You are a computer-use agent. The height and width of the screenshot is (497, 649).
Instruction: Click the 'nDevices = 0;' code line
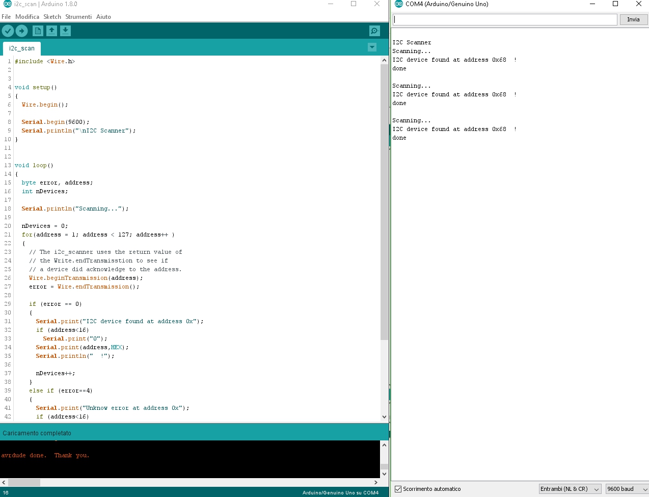(x=44, y=226)
